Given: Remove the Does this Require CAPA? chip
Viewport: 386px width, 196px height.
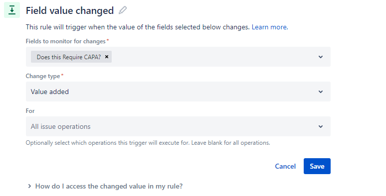Looking at the screenshot, I should (x=107, y=57).
